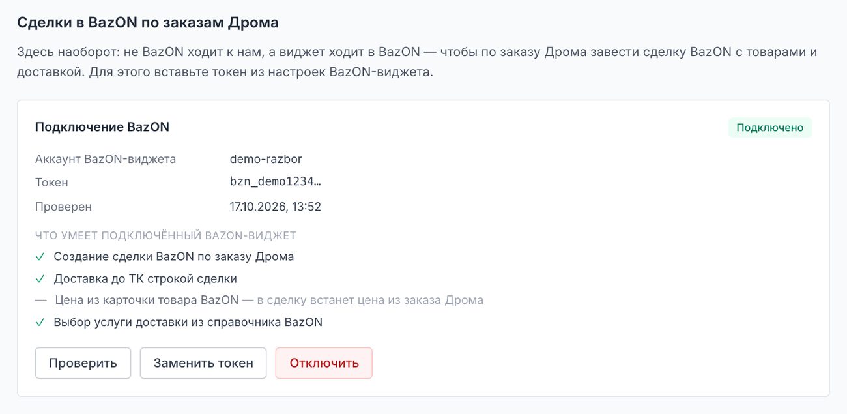Click the description paragraph starting Здесь наоборот
The height and width of the screenshot is (414, 847).
tap(417, 62)
